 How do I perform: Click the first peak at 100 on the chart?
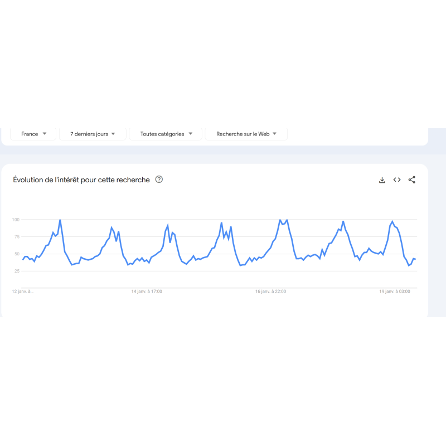(x=60, y=220)
